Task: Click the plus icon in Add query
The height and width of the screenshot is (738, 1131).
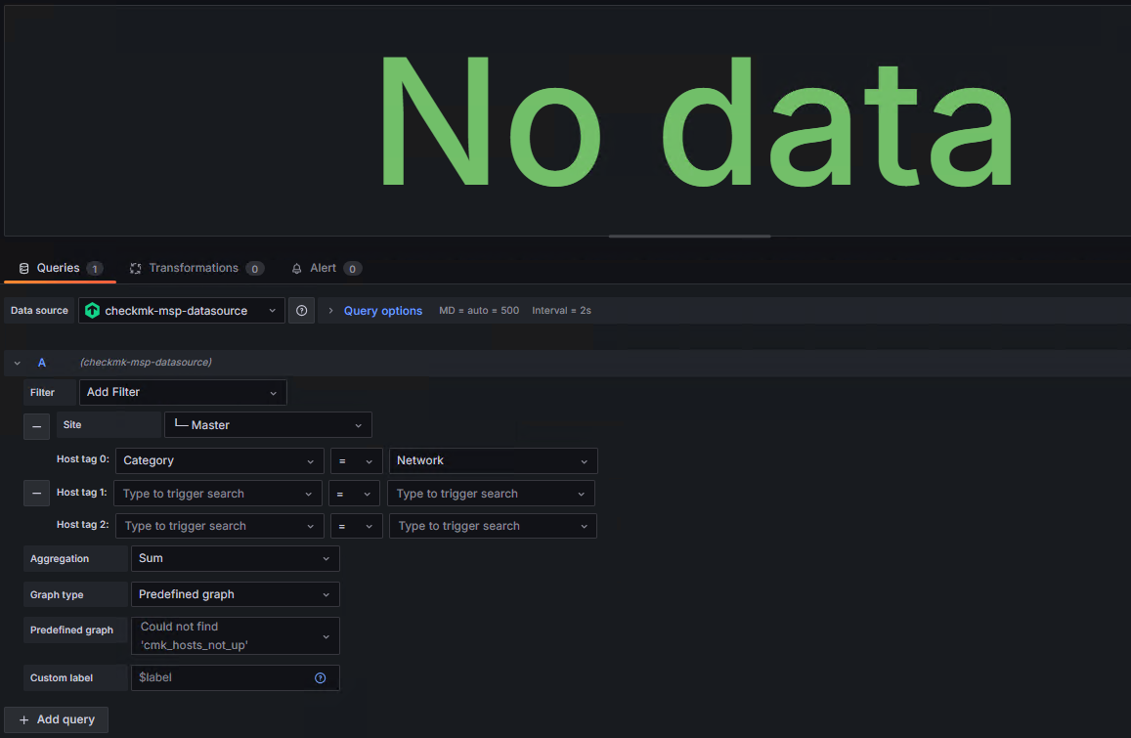Action: (24, 719)
